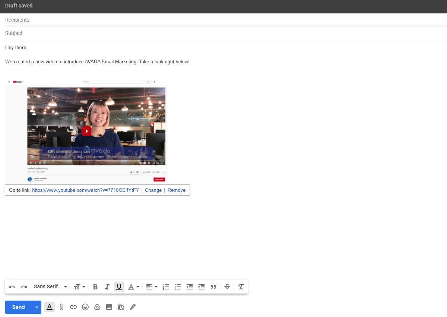Insert a link using the chain icon
Screen dimensions: 447x317
[73, 307]
